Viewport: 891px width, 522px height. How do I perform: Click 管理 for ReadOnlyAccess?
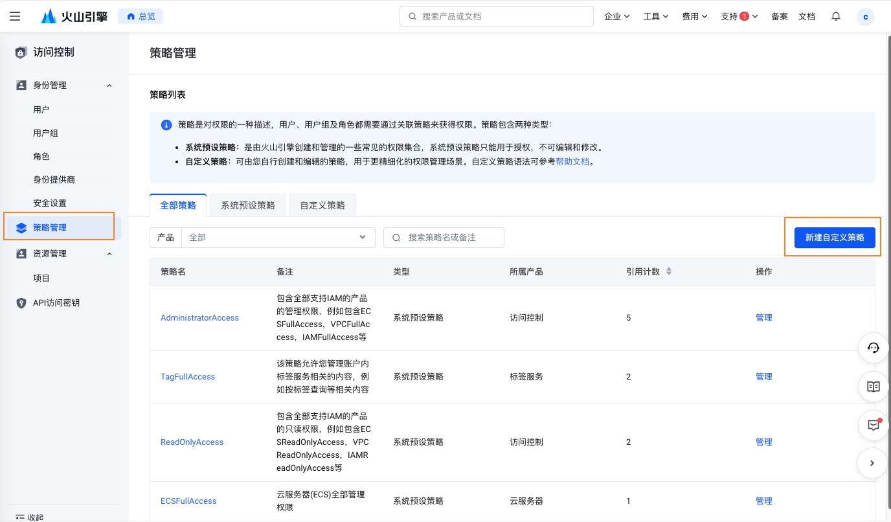pos(764,442)
